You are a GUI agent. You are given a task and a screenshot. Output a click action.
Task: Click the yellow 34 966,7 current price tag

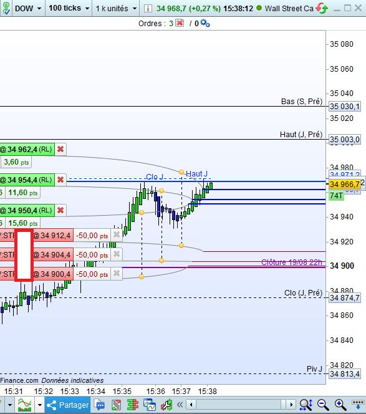pos(345,184)
